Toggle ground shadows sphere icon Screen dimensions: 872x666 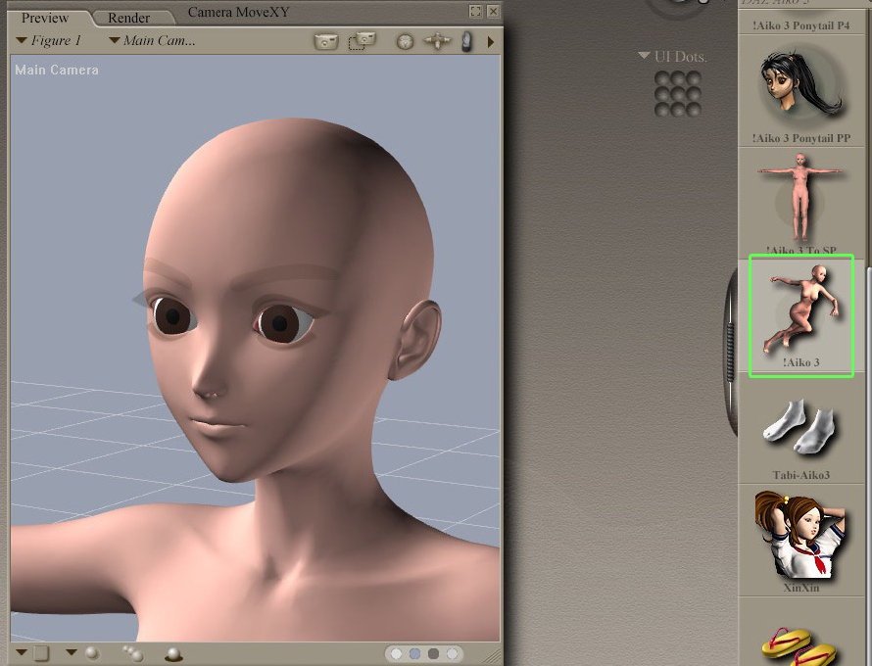click(174, 654)
